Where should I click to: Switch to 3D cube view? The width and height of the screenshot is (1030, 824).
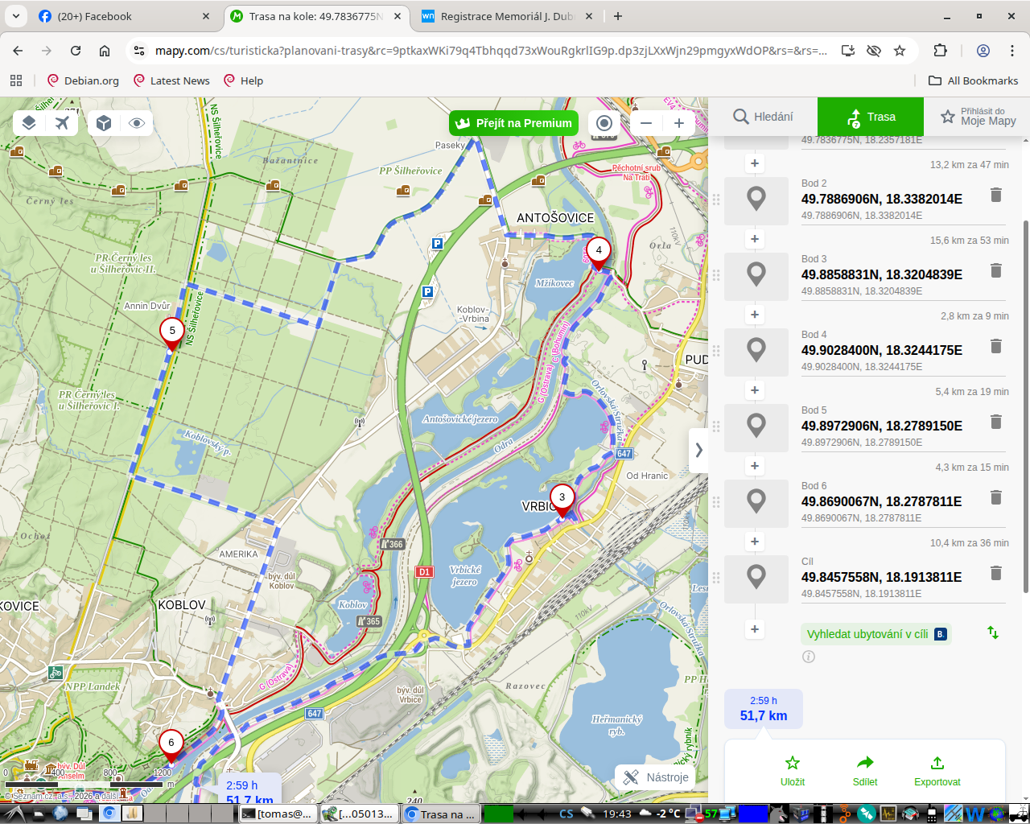click(x=104, y=123)
